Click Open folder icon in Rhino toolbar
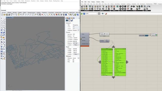This screenshot has height=91, width=162. pyautogui.click(x=4, y=15)
